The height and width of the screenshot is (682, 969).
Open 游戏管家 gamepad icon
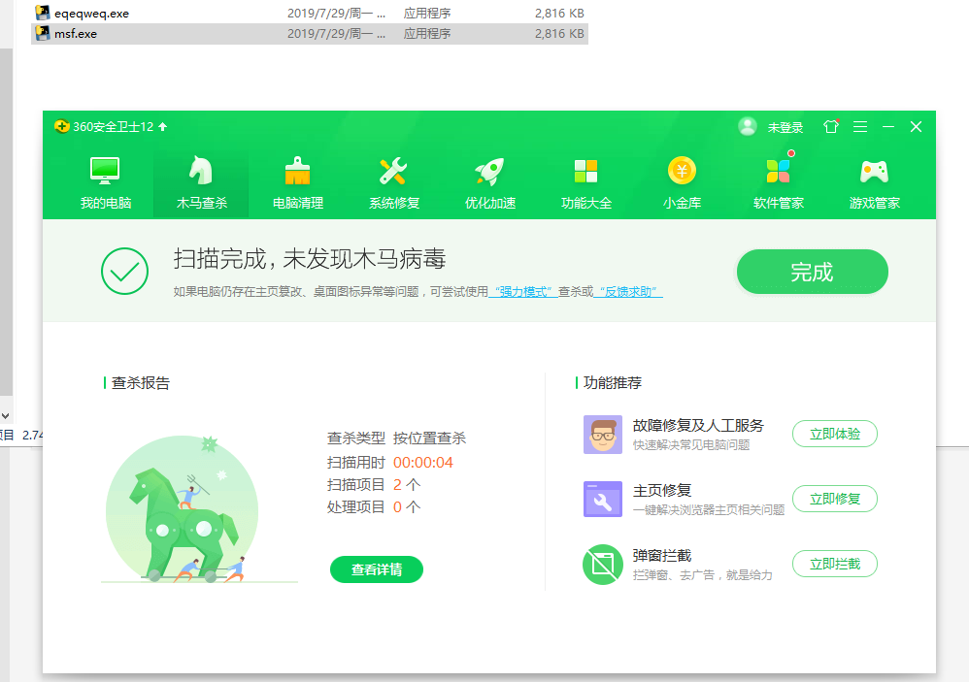tap(875, 172)
